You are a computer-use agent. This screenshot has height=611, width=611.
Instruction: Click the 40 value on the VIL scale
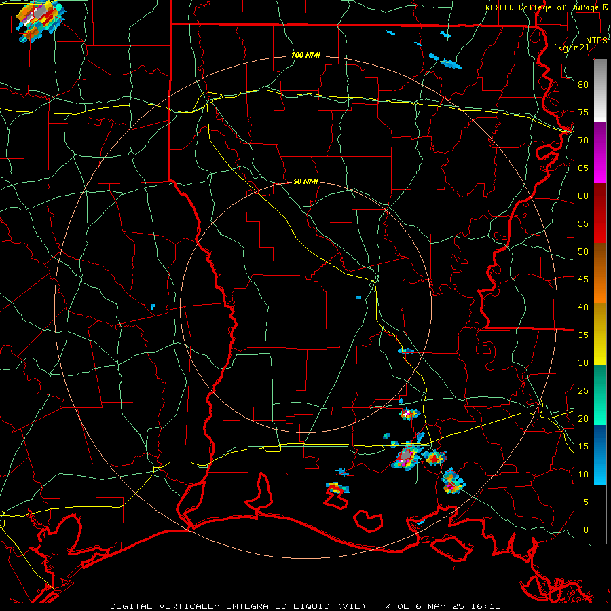click(x=583, y=308)
